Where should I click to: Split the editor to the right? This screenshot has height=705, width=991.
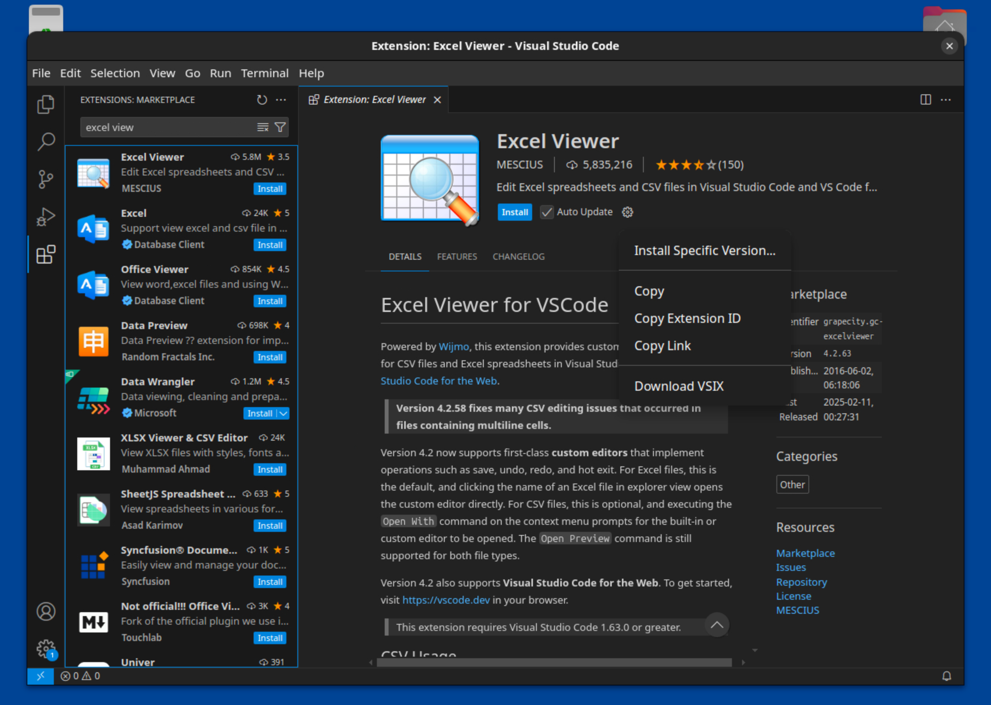(x=925, y=99)
